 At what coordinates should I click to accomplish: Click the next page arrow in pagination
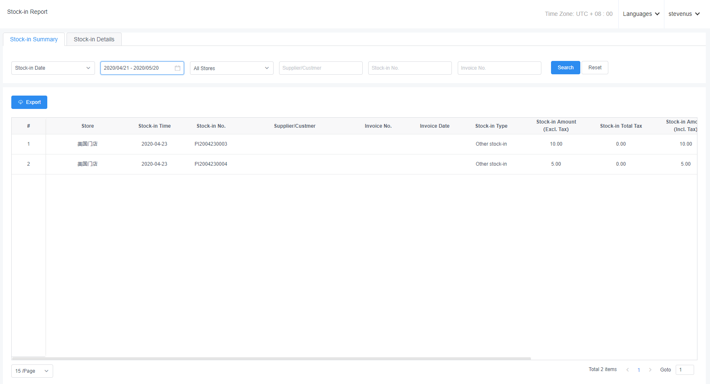(x=650, y=370)
